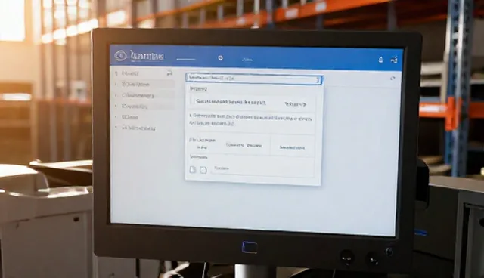Click the circular app logo in blue header
This screenshot has width=484, height=278.
(x=120, y=56)
